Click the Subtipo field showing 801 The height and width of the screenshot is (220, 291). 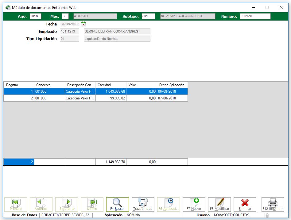pos(148,16)
